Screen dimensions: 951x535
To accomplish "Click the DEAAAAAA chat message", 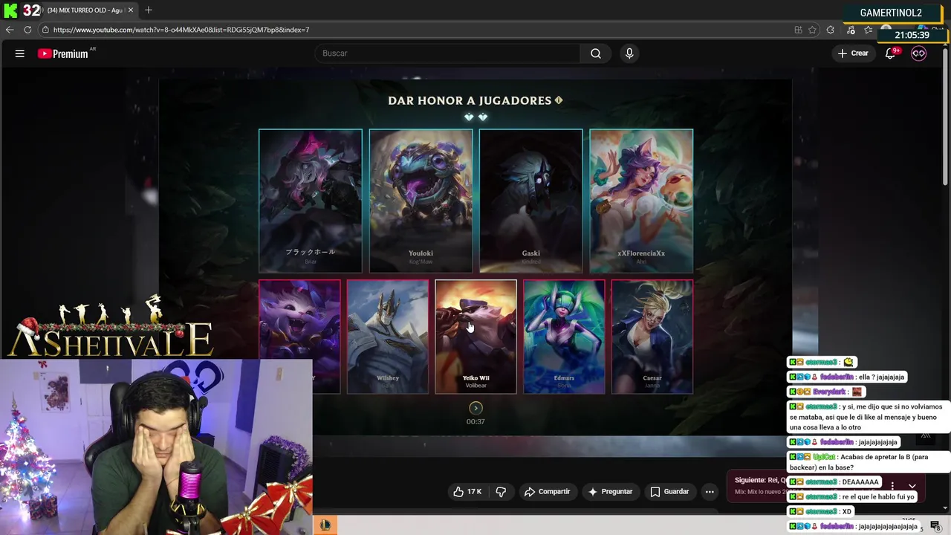I will [834, 482].
